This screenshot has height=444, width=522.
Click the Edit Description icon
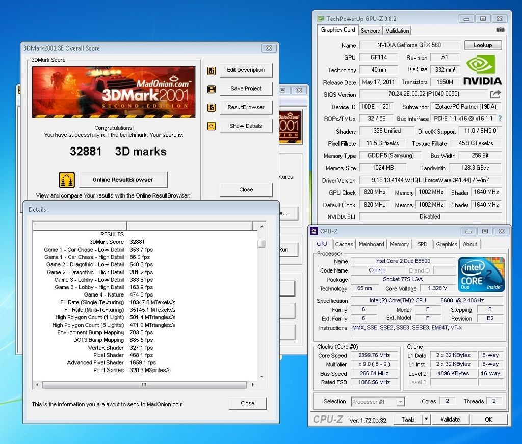coord(212,70)
